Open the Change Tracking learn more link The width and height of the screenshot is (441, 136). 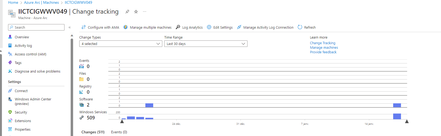[322, 43]
